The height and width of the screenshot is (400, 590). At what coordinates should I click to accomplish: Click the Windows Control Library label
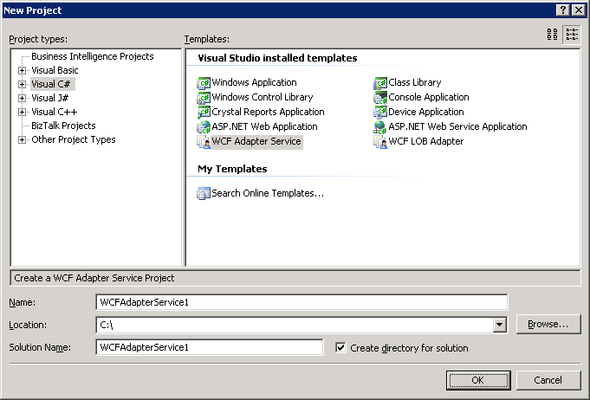click(263, 97)
